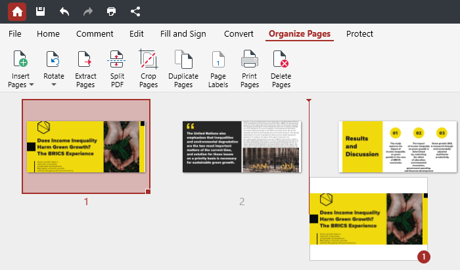Viewport: 460px width, 270px height.
Task: Launch the Split PDF tool
Action: tap(117, 69)
